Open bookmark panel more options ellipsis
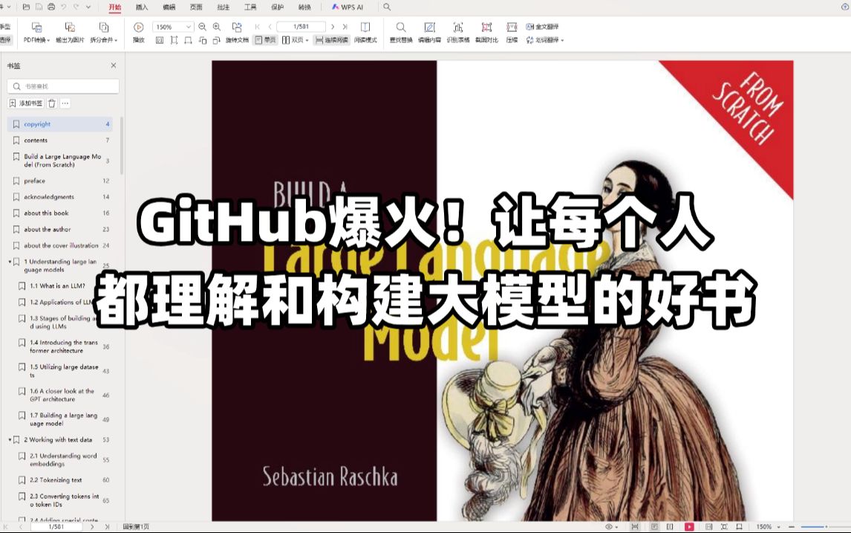 [65, 103]
